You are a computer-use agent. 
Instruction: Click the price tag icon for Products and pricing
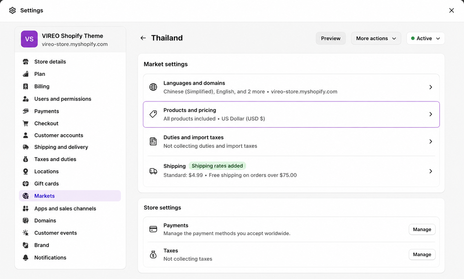click(153, 114)
